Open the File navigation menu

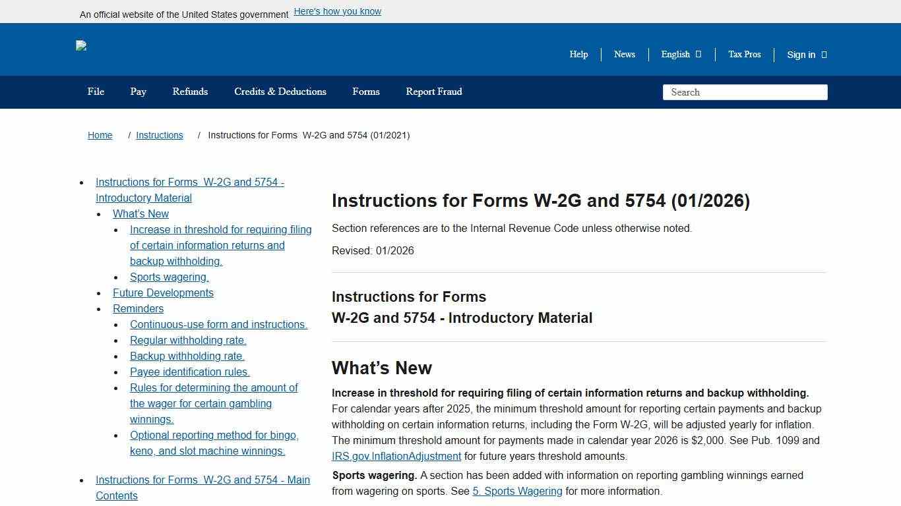point(96,92)
